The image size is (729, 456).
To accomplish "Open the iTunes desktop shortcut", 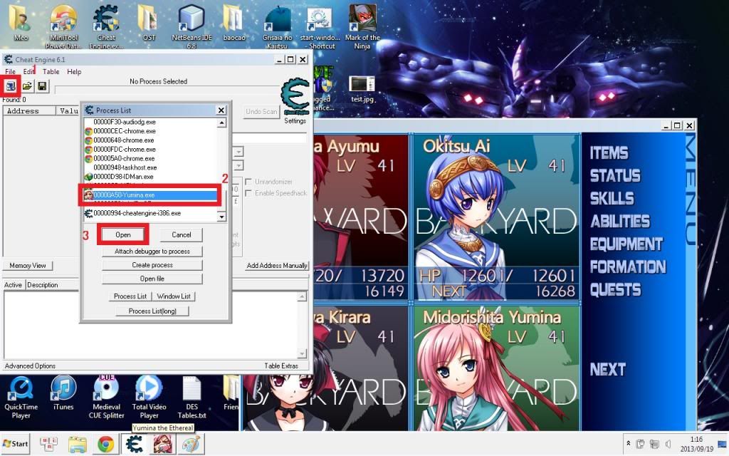I will point(63,393).
